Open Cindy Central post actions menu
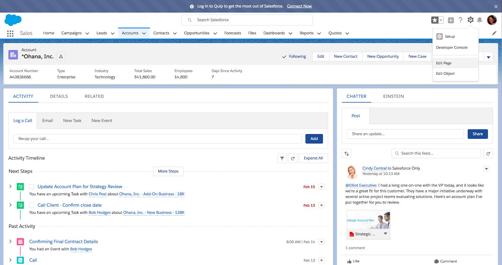This screenshot has width=502, height=265. [486, 169]
